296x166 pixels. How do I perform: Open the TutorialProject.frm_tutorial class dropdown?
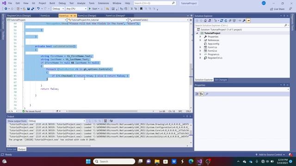(x=98, y=20)
